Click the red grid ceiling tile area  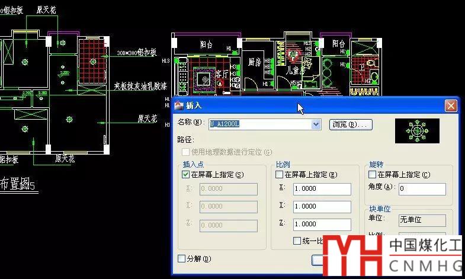point(92,61)
